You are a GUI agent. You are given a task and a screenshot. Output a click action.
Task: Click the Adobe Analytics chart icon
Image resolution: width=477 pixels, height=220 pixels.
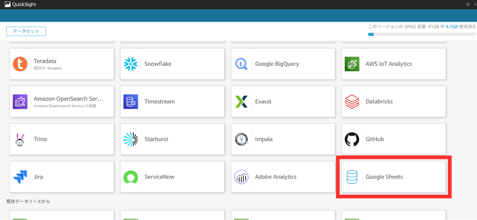[x=241, y=177]
